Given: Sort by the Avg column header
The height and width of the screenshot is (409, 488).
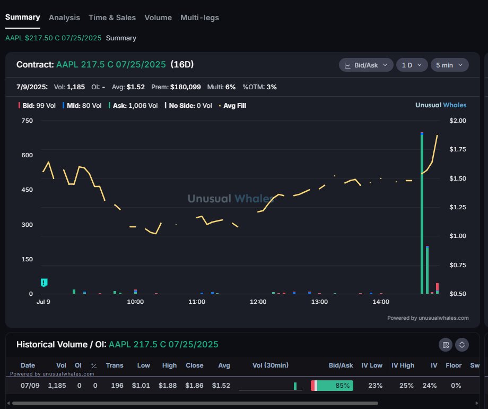Looking at the screenshot, I should coord(224,365).
